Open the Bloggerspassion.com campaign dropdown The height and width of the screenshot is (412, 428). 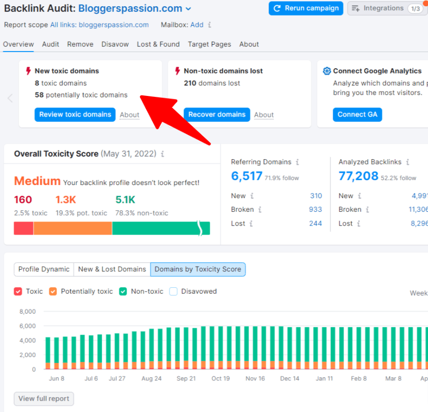(187, 8)
